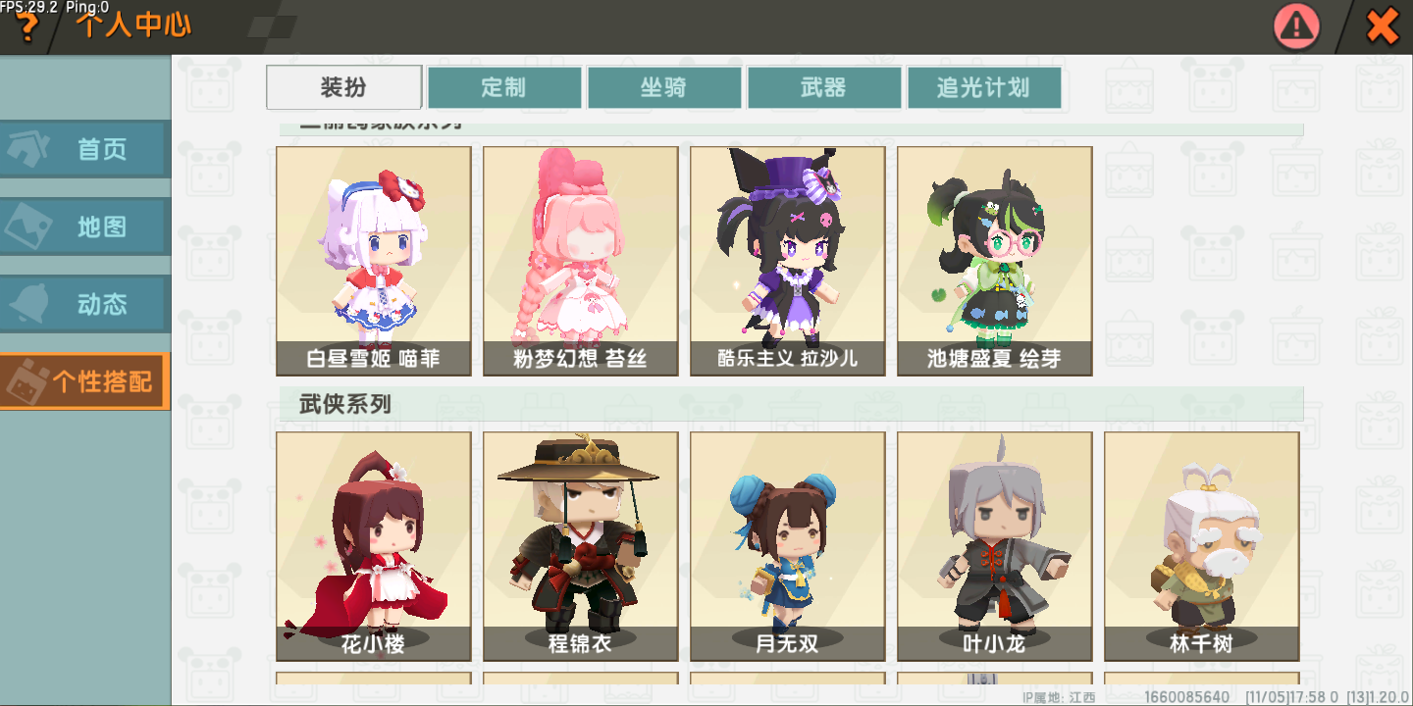This screenshot has width=1413, height=706.
Task: Click the 个性搭配 sidebar icon
Action: pyautogui.click(x=27, y=380)
